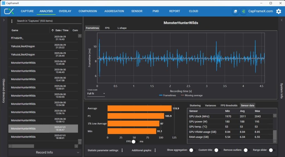
Task: Open REPORT tab
Action: pos(175,11)
